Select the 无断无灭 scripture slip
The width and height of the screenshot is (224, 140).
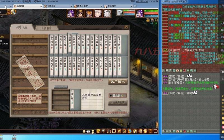click(97, 67)
